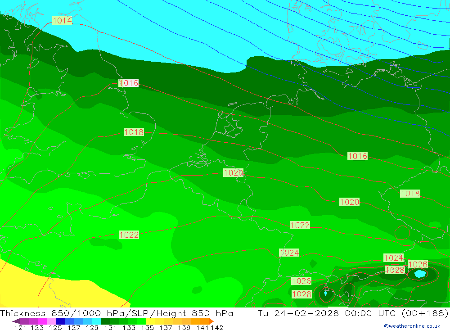Click the purple swatch above legend value 121
This screenshot has height=330, width=450.
[25, 321]
